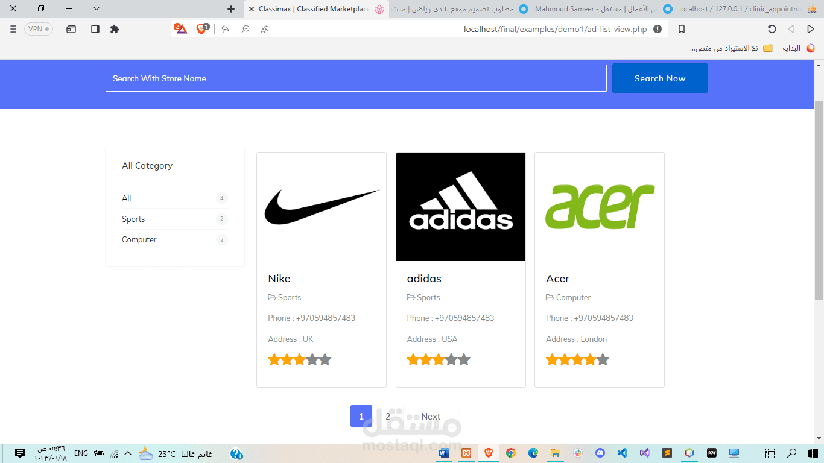Click the Sports folder label on adidas card
Image resolution: width=824 pixels, height=463 pixels.
pos(423,297)
